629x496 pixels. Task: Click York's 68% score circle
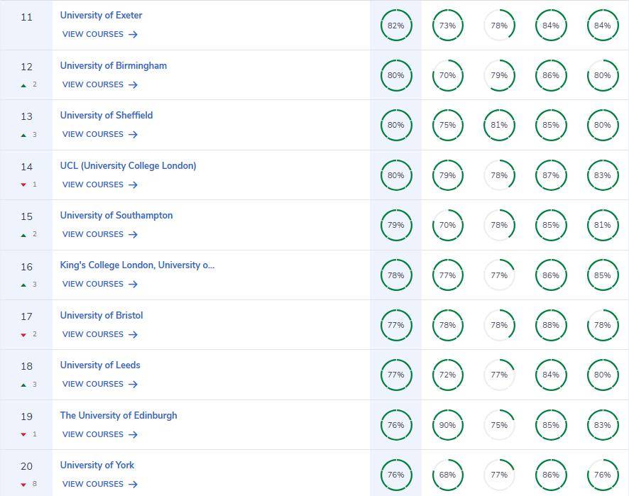pyautogui.click(x=448, y=475)
